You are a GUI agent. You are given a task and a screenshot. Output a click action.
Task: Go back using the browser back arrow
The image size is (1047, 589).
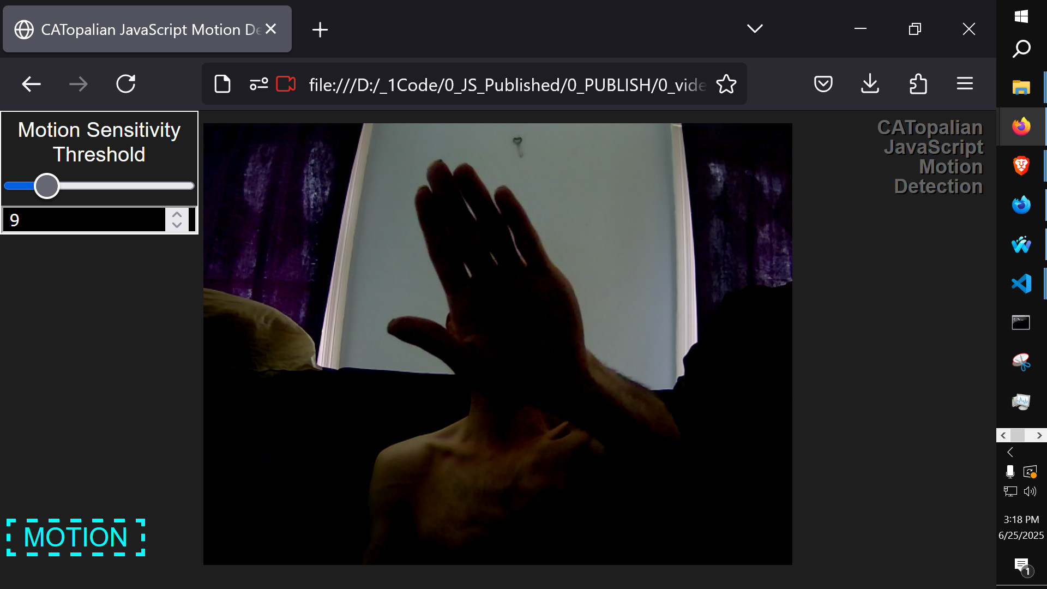(x=31, y=84)
